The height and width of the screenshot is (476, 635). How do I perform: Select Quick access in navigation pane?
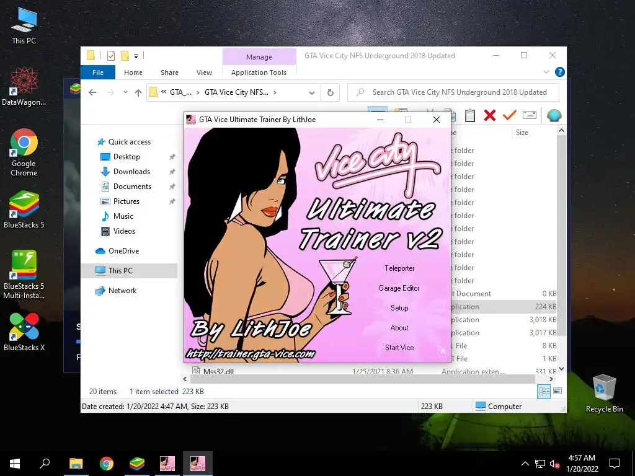pos(129,142)
